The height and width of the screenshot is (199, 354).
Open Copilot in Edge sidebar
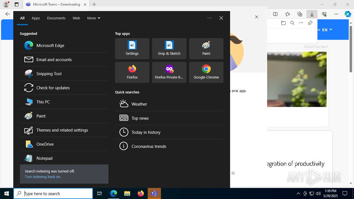[348, 14]
